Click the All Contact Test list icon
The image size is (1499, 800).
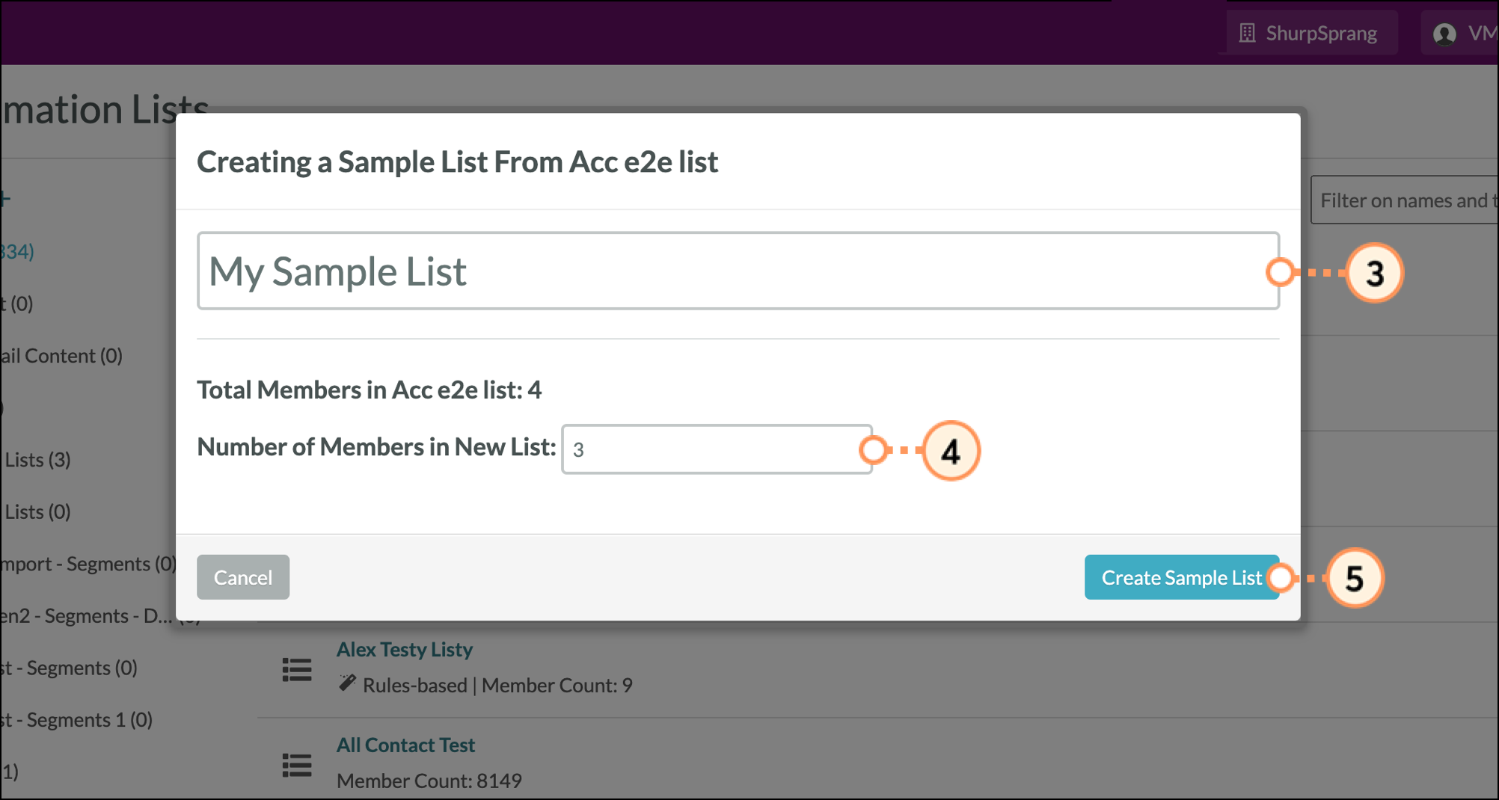click(x=296, y=765)
